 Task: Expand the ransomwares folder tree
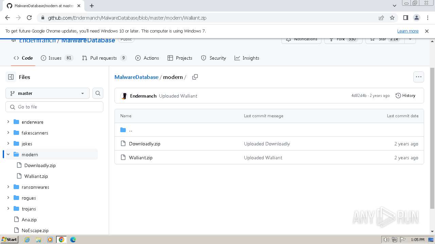8,187
